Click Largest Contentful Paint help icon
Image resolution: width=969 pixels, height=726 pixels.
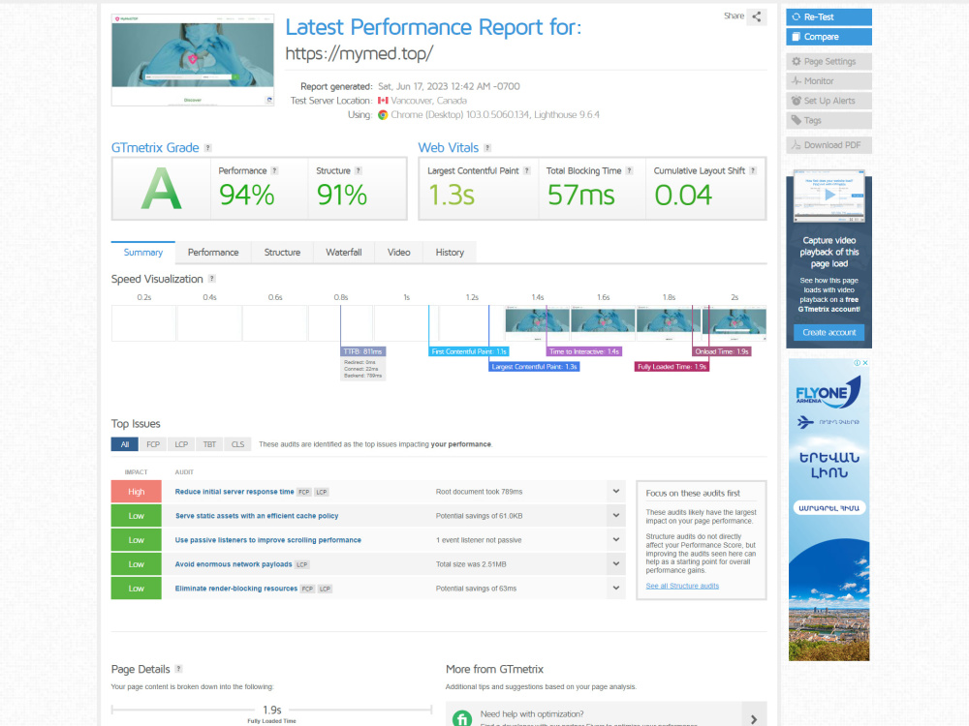(527, 171)
